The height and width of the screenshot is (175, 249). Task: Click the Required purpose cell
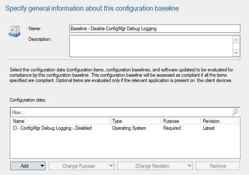[172, 128]
